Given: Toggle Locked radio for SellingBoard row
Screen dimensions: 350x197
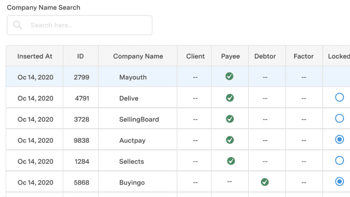Looking at the screenshot, I should tap(339, 118).
